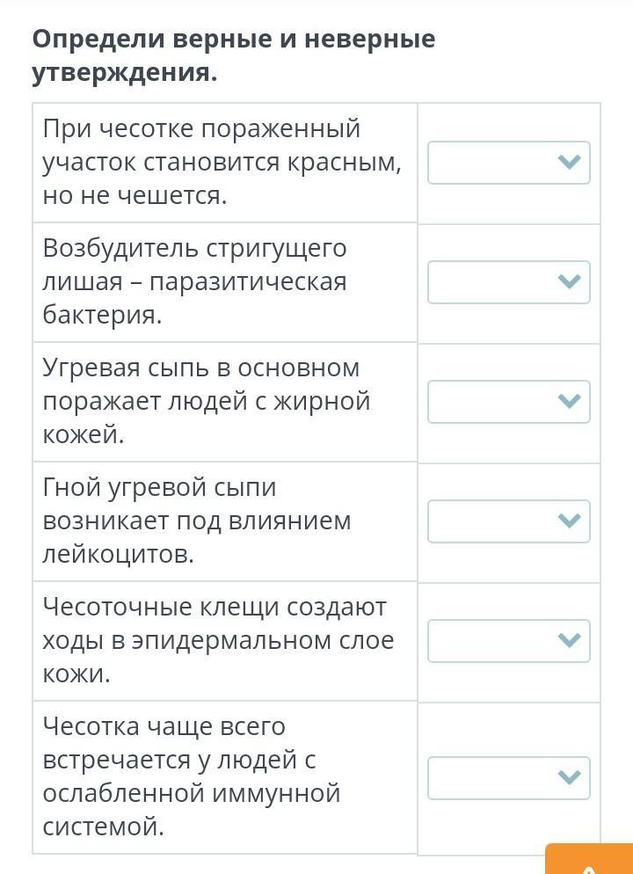Select the statement text 'Угревая сыпь в основном'

207,401
